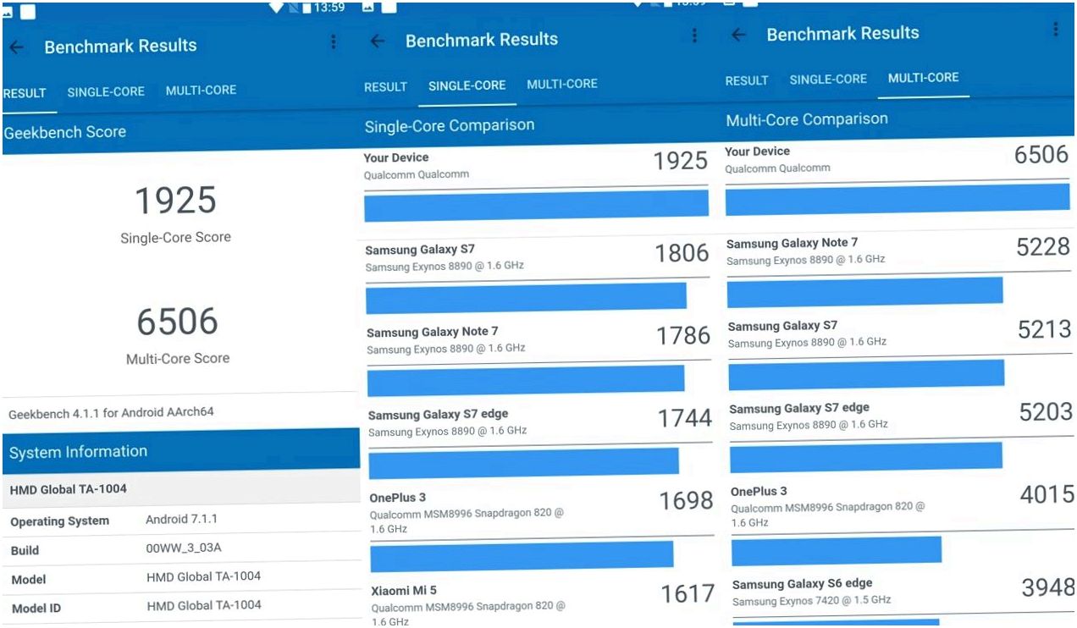
Task: Tap OnePlus 3 entry scoring 4015
Action: [x=903, y=505]
